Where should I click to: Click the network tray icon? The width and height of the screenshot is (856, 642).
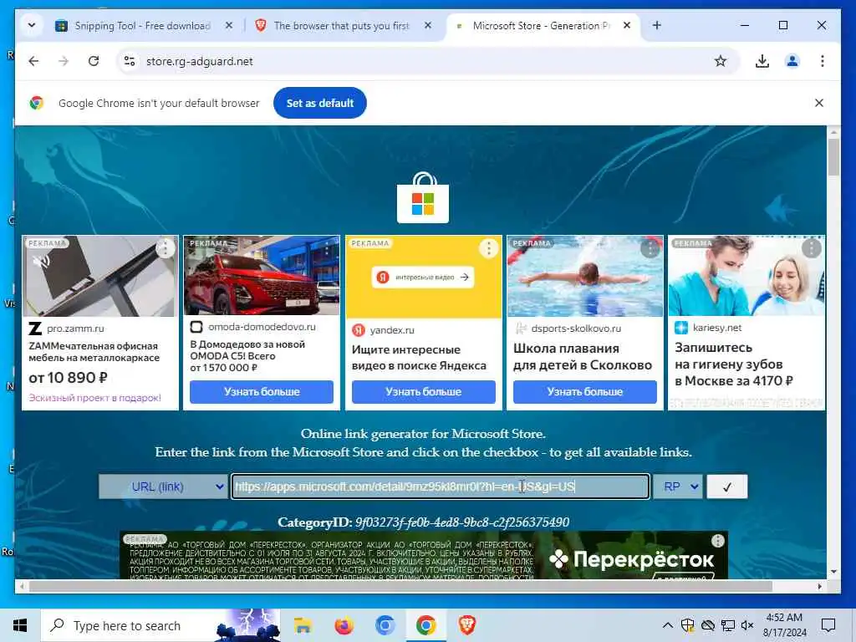pyautogui.click(x=728, y=625)
